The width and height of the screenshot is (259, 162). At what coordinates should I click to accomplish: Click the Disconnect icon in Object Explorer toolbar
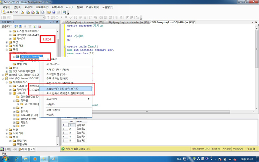click(21, 26)
